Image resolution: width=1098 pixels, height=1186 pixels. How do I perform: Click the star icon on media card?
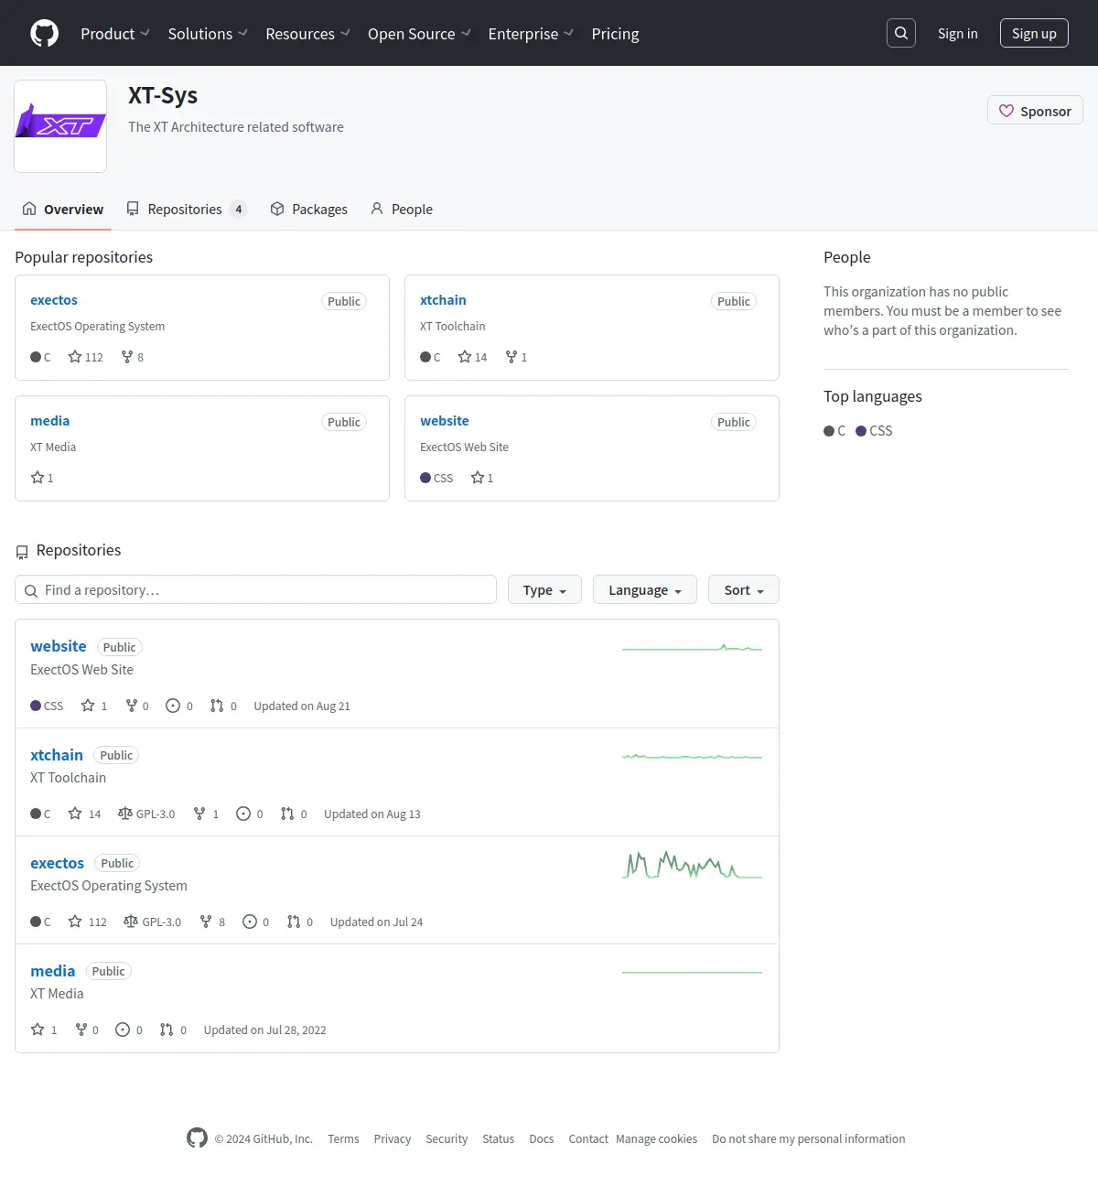[38, 478]
